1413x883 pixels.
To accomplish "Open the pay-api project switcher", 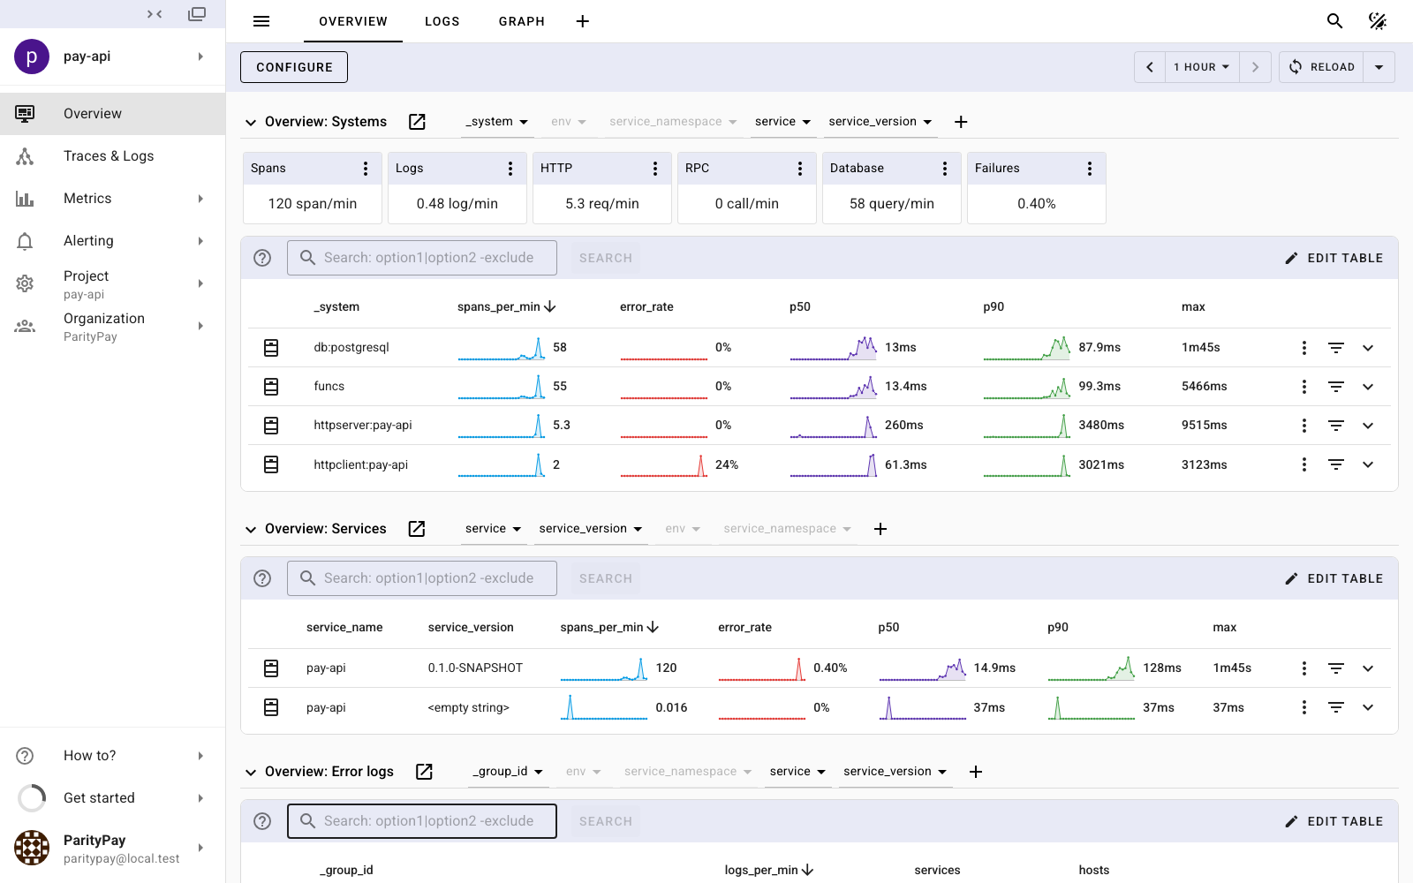I will (x=113, y=57).
